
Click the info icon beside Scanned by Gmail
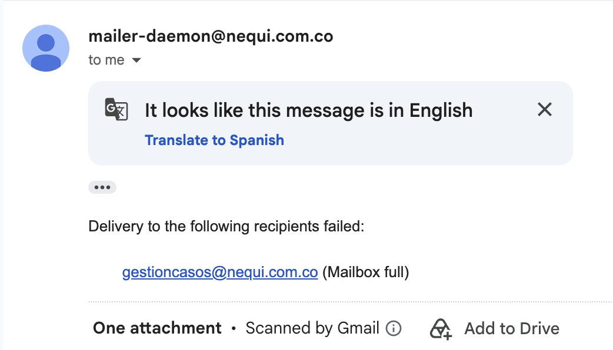(x=394, y=328)
